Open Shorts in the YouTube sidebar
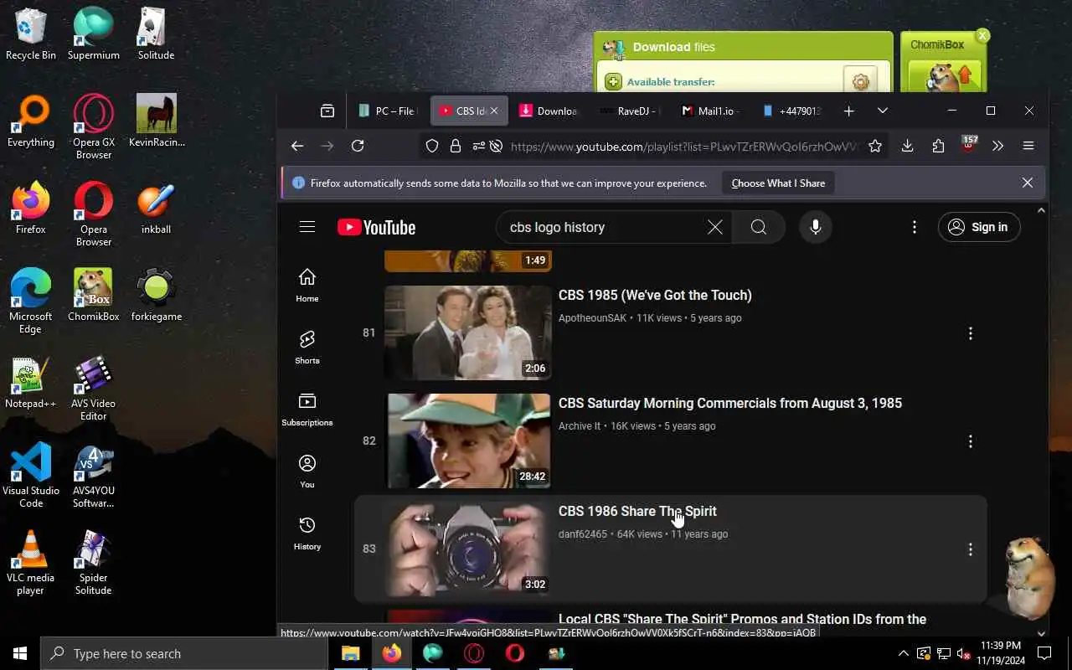The height and width of the screenshot is (670, 1072). [x=307, y=347]
